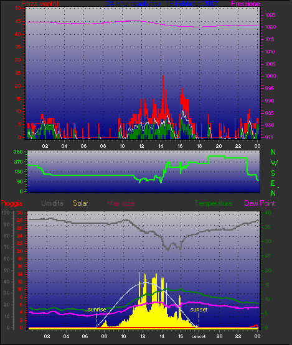292x345 pixels.
Task: Click the magenta Dew Point label
Action: coord(260,203)
